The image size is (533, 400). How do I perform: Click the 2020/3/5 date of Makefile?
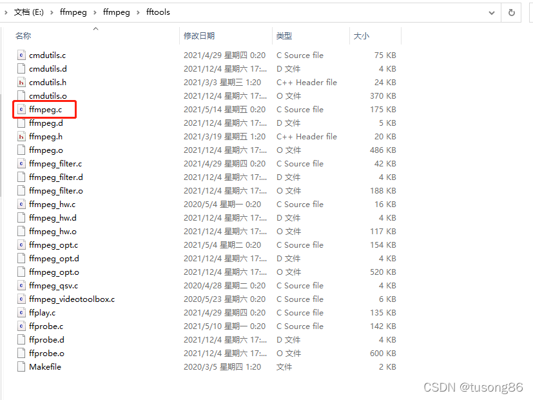[x=222, y=366]
